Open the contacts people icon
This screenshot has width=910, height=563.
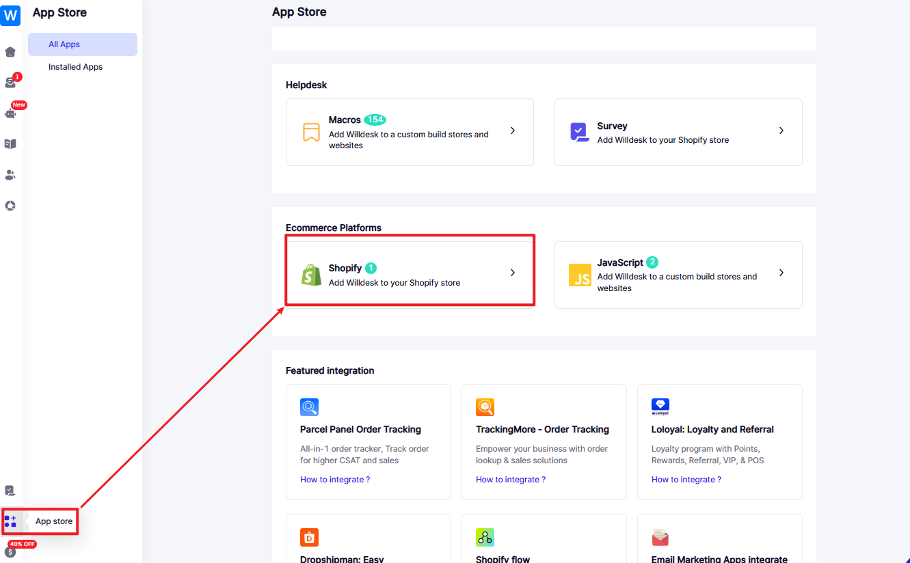coord(10,175)
